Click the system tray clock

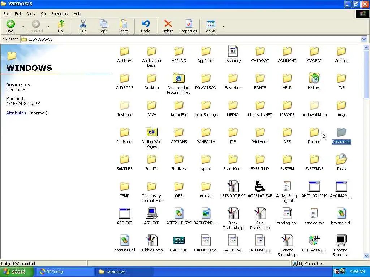(x=357, y=272)
